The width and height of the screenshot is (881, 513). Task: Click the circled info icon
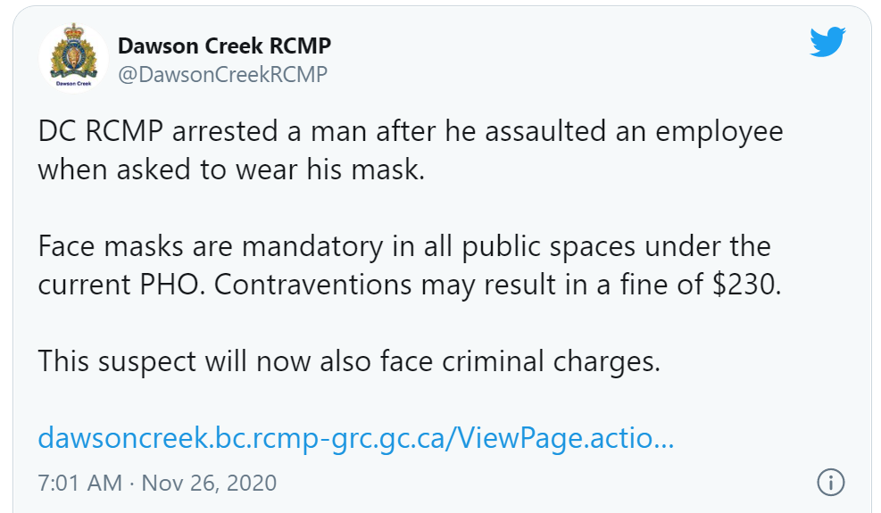point(830,483)
